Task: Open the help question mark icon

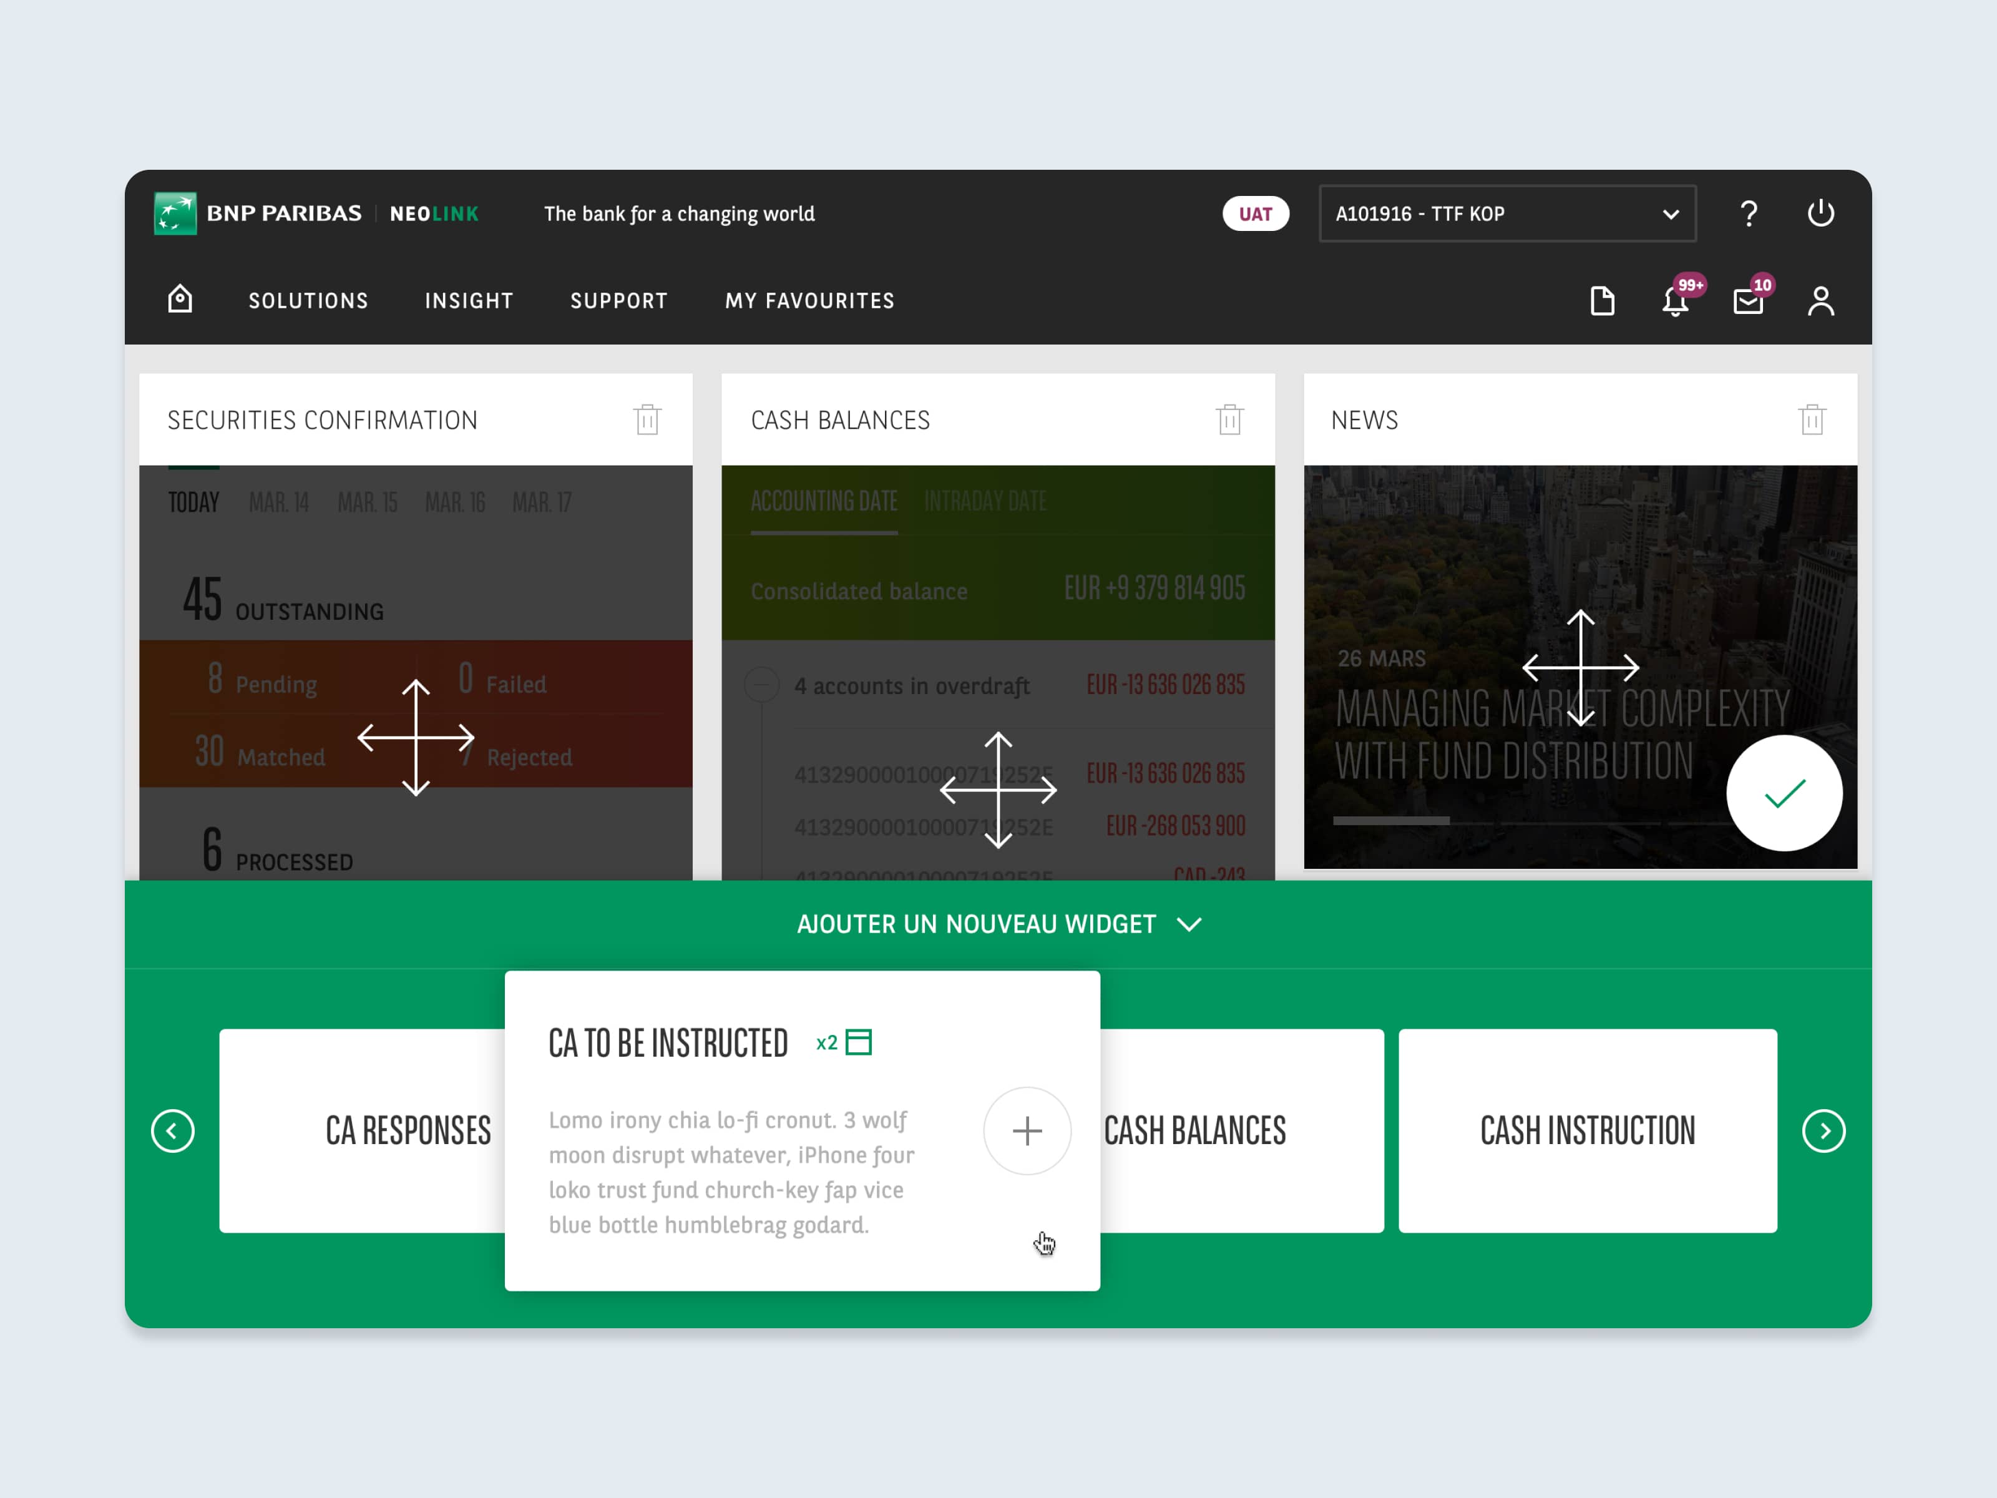Action: (1749, 213)
